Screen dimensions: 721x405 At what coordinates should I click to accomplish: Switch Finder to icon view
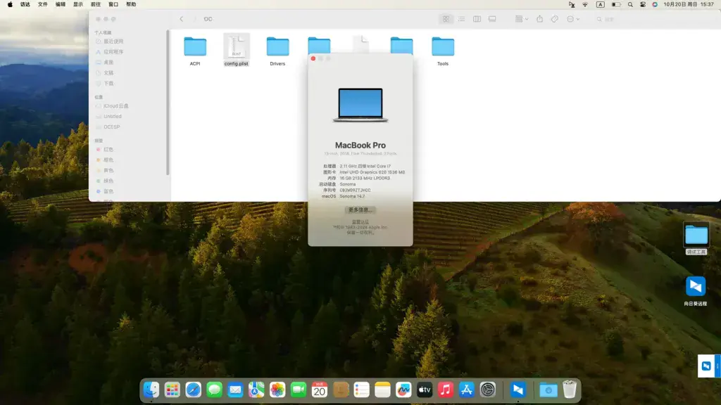(446, 19)
